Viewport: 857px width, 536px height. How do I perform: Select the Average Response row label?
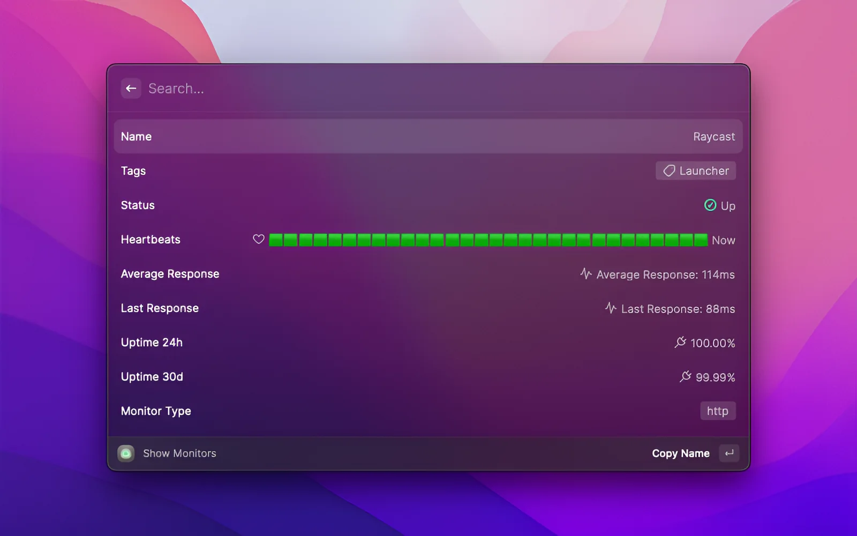coord(170,274)
